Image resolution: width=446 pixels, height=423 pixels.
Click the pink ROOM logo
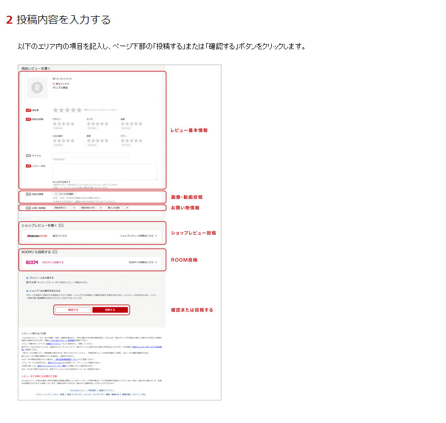coord(32,262)
